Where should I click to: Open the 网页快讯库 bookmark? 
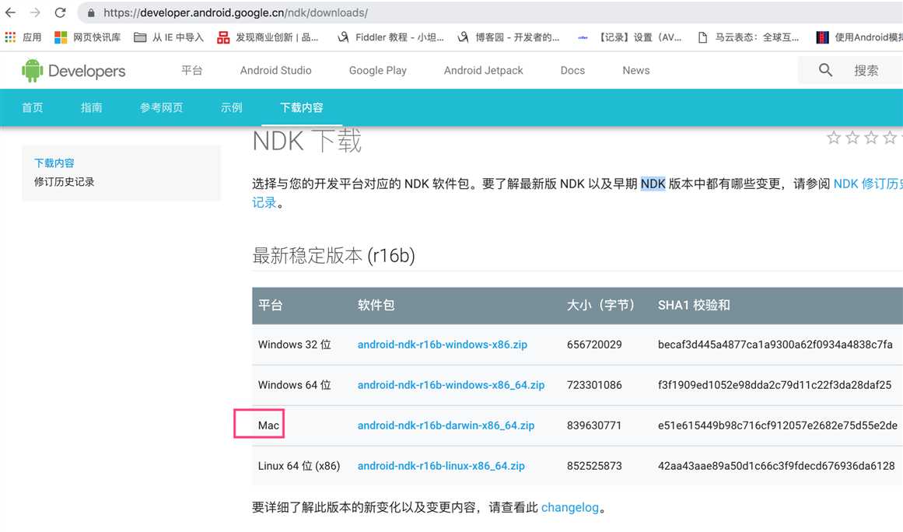tap(88, 37)
